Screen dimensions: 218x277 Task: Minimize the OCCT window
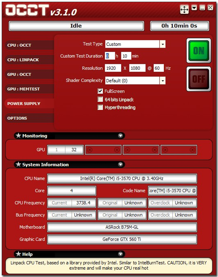click(x=202, y=8)
